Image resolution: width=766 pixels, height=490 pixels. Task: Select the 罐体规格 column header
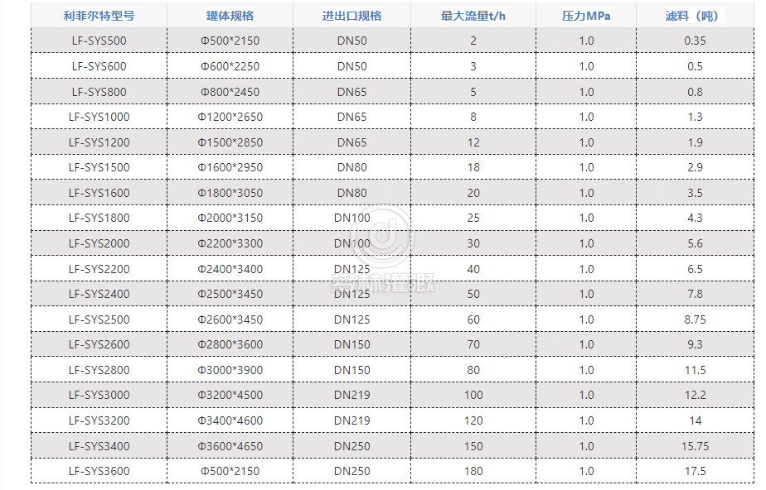230,16
